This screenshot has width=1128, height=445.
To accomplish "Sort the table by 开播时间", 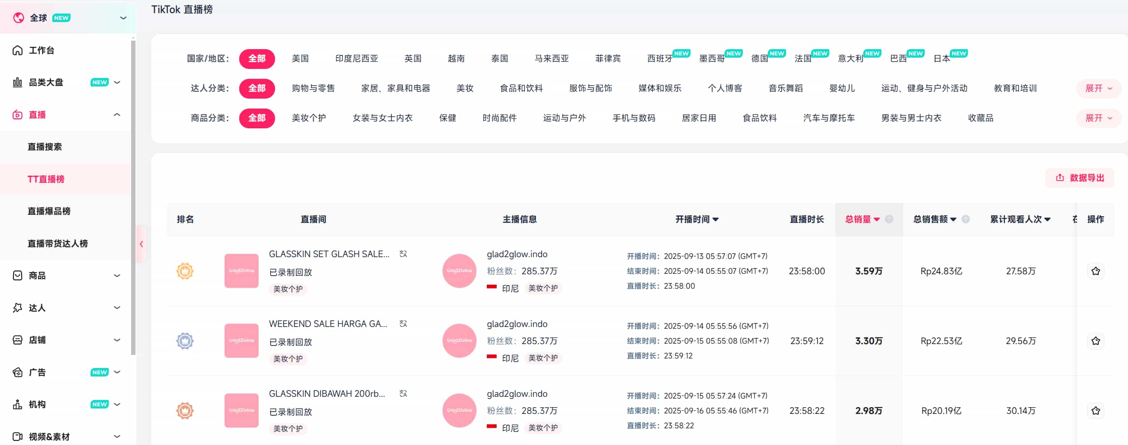I will pos(696,219).
